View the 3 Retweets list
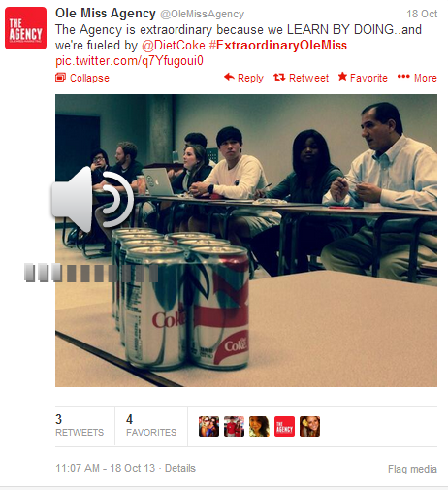The width and height of the screenshot is (448, 490). [80, 425]
